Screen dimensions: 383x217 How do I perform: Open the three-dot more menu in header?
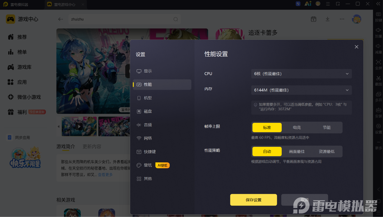[x=342, y=19]
